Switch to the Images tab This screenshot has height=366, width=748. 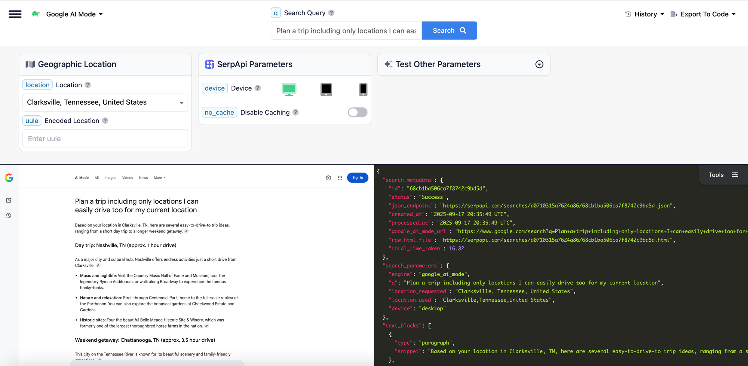(x=110, y=178)
